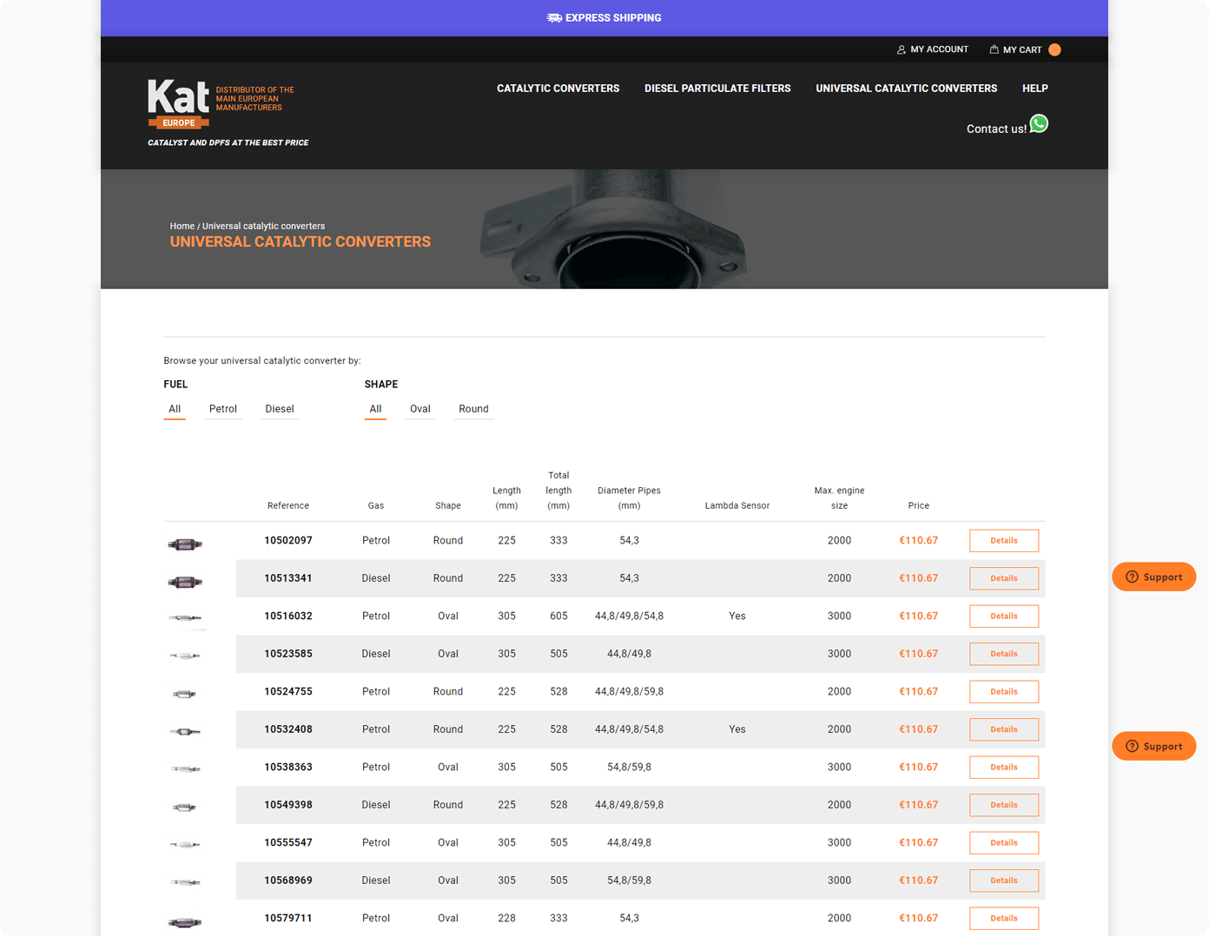The height and width of the screenshot is (936, 1209).
Task: Select the Oval shape filter
Action: coord(420,408)
